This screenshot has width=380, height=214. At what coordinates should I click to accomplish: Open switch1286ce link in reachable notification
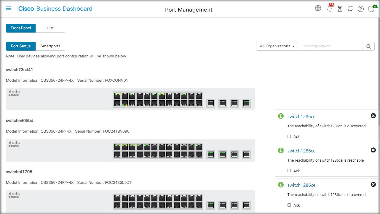pos(301,151)
